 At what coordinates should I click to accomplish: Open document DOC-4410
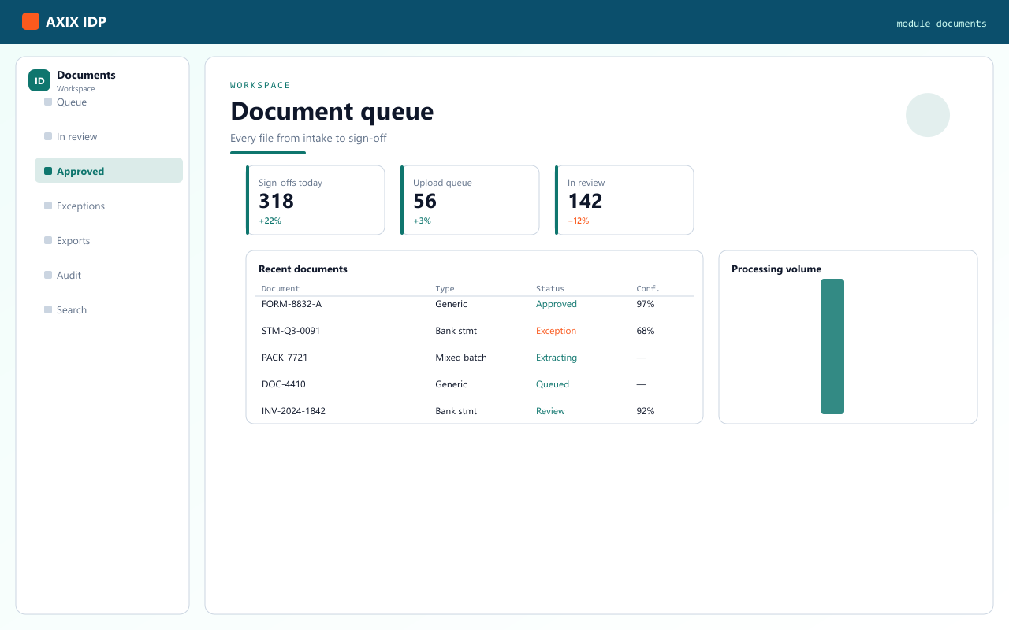tap(284, 384)
